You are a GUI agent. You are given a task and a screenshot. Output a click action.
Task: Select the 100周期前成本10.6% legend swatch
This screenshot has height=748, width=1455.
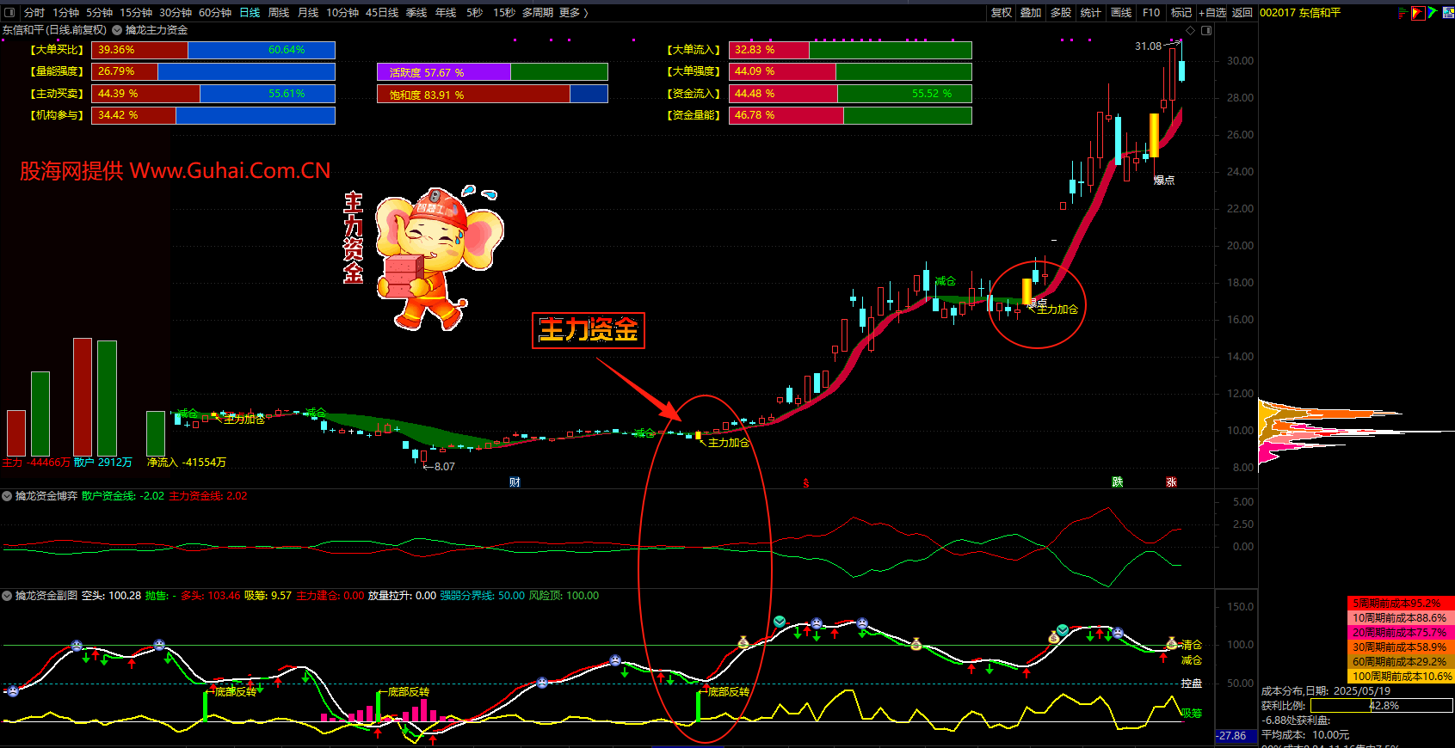(1400, 677)
